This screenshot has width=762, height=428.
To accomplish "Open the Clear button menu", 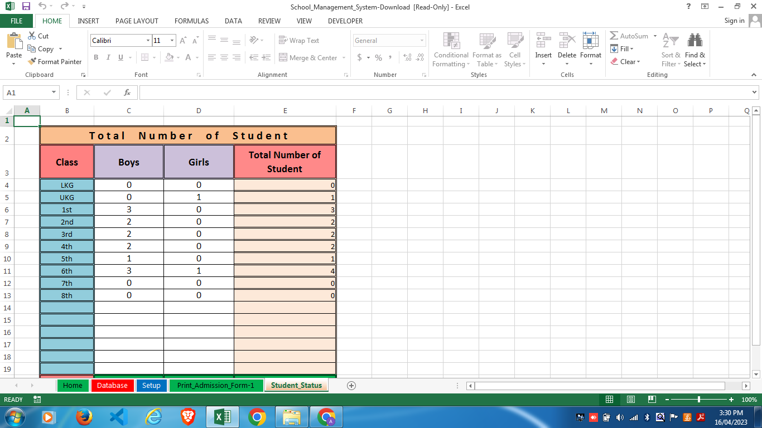I will coord(625,62).
